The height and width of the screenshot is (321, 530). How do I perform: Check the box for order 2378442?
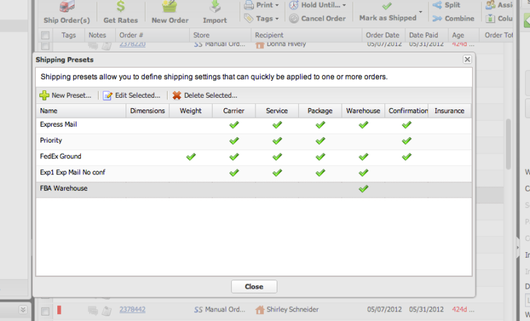coord(46,311)
